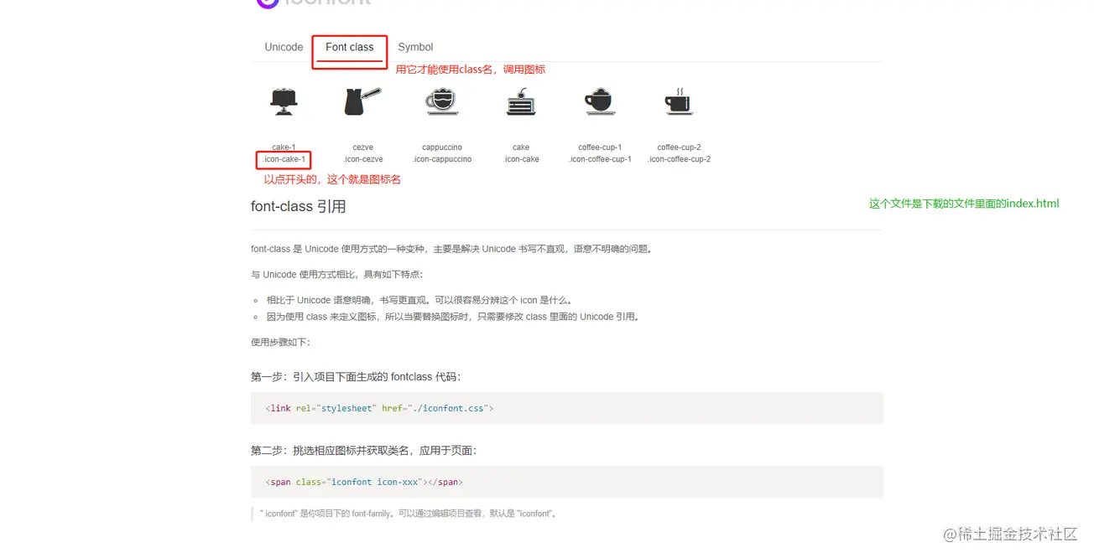Select the .icon-cappuccino class label
The height and width of the screenshot is (558, 1094).
(442, 159)
